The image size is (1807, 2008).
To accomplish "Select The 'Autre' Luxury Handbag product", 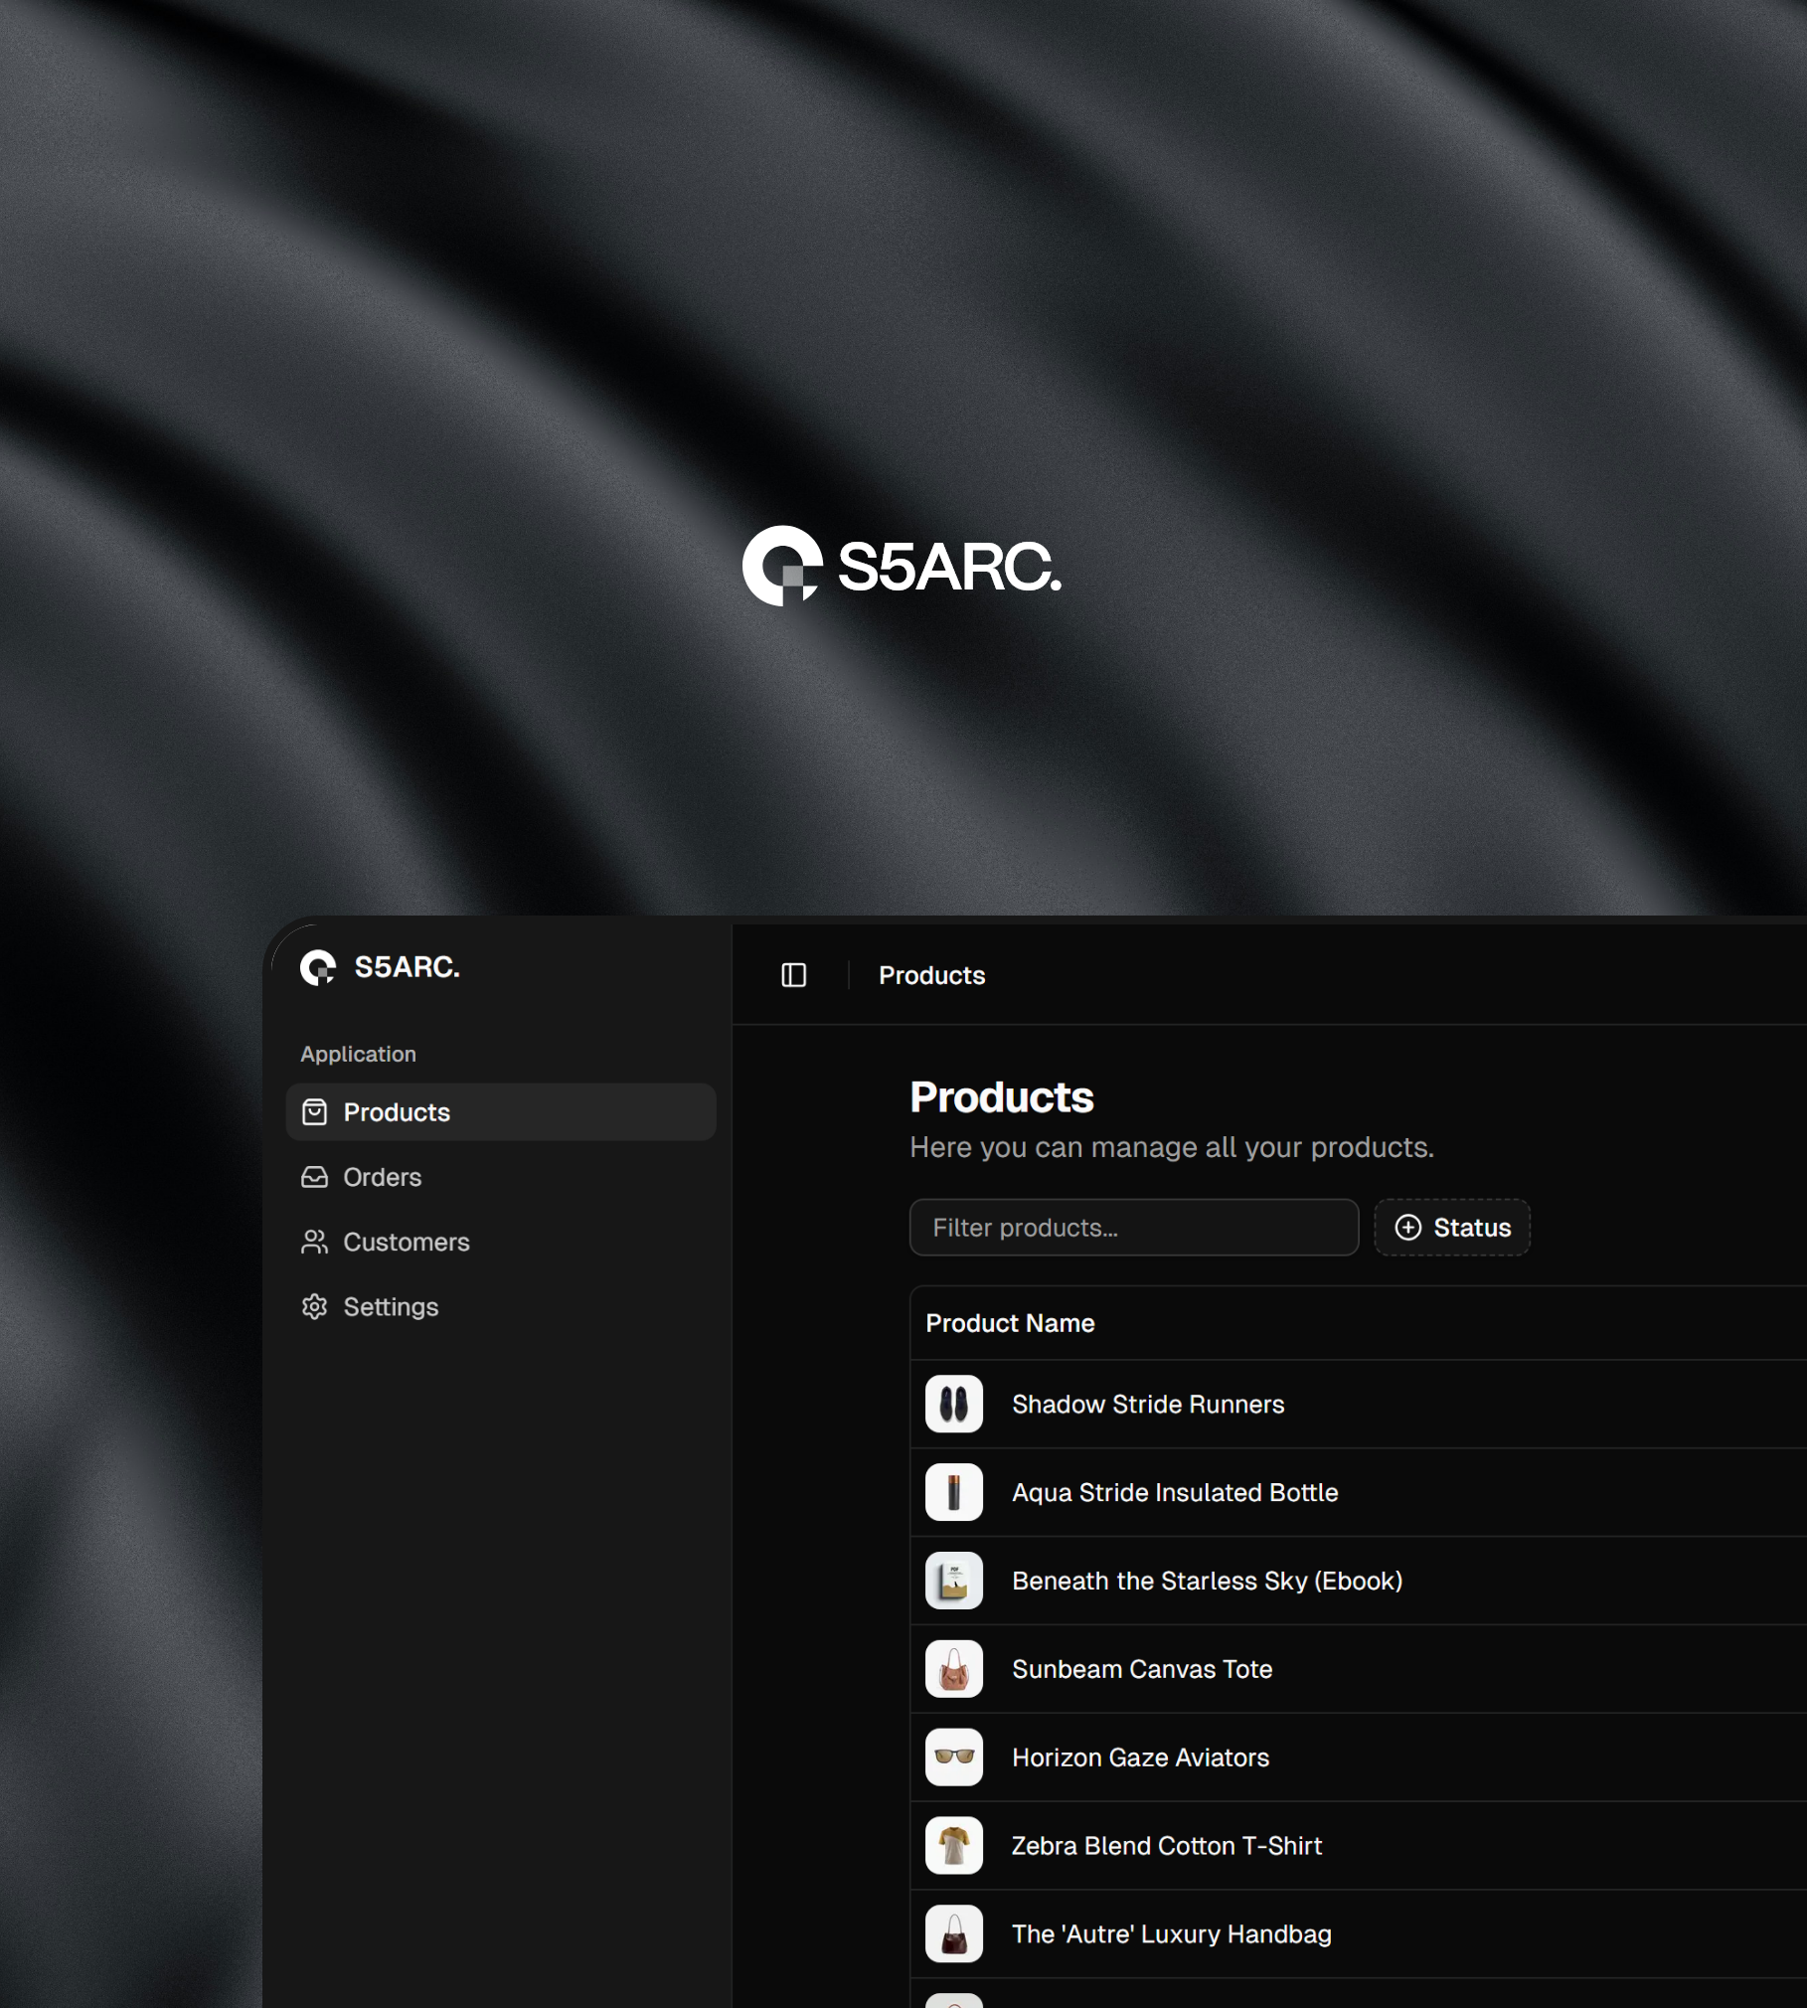I will [1172, 1934].
